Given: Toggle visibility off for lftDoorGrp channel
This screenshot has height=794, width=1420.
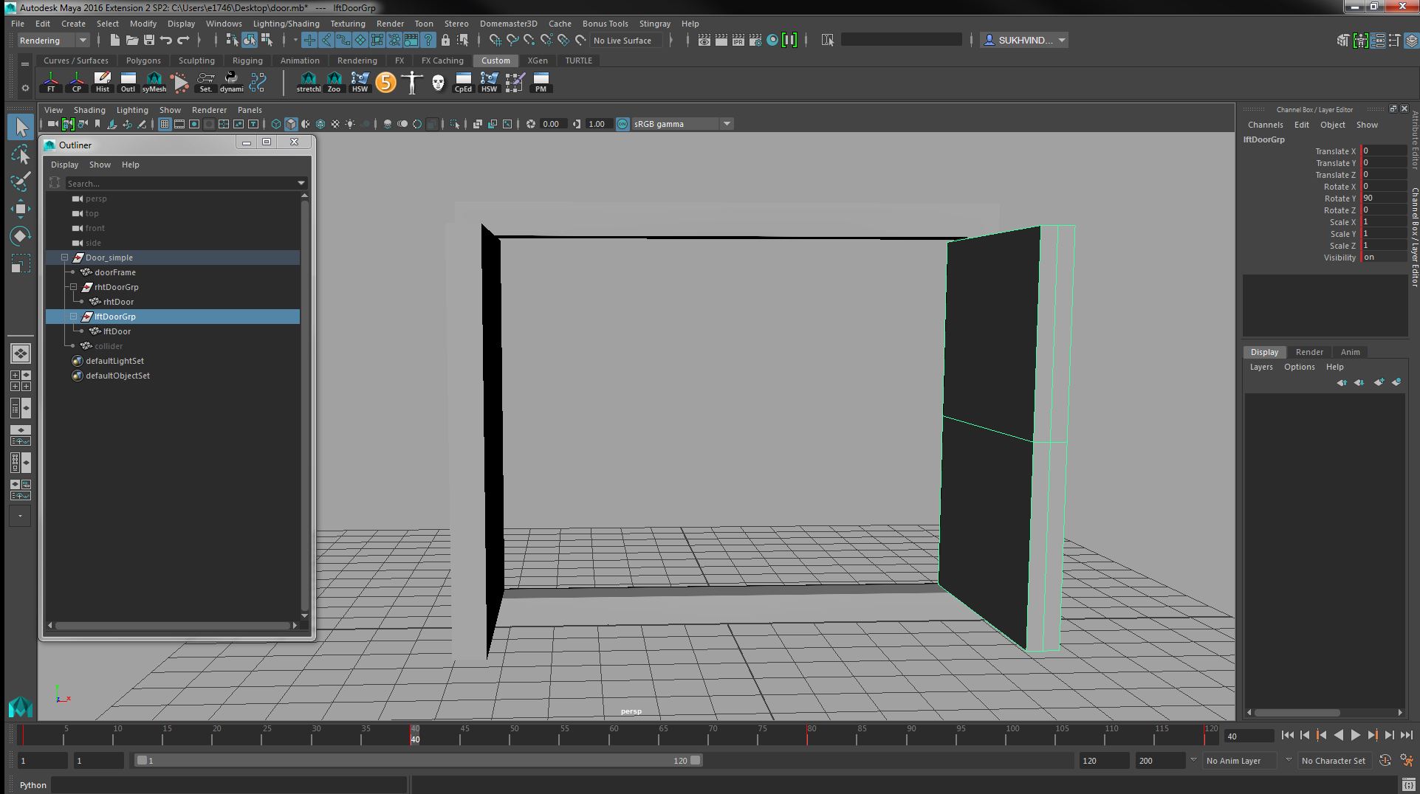Looking at the screenshot, I should pos(1382,258).
